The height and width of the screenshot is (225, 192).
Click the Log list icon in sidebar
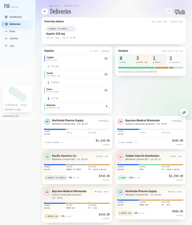(6, 46)
